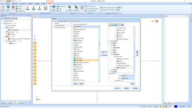Screen dimensions: 192x108
Task: Expand the Adjust group
Action: tap(111, 52)
